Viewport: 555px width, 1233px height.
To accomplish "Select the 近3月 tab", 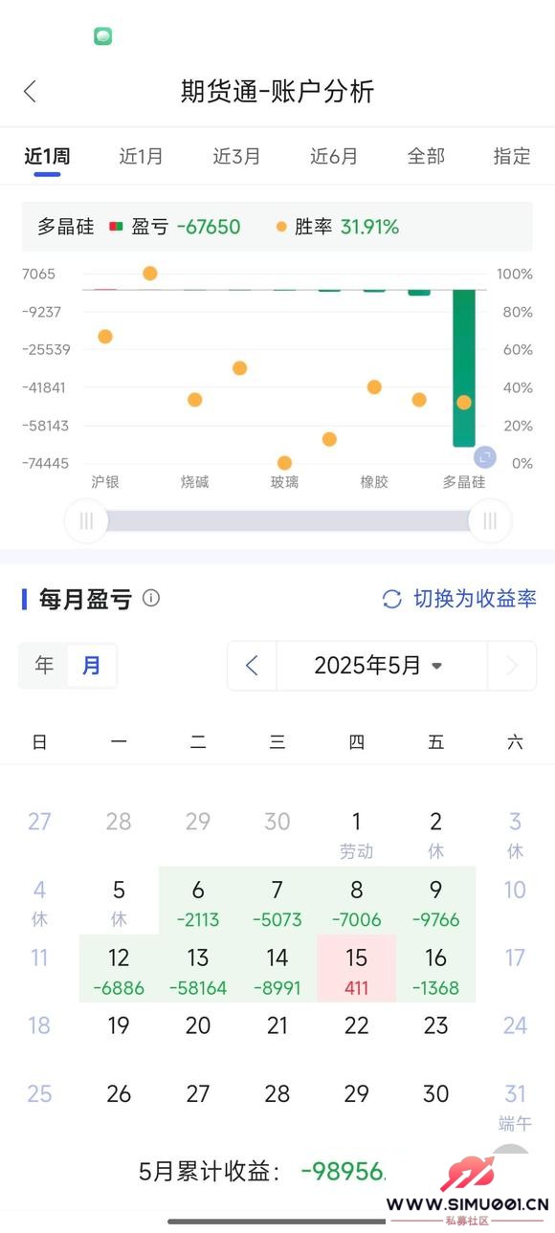I will [236, 157].
